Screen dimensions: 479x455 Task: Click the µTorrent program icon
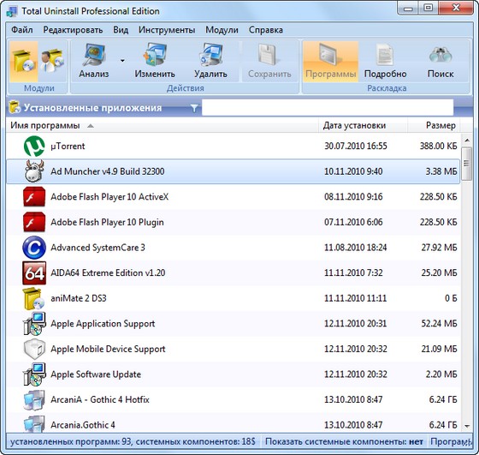(34, 146)
